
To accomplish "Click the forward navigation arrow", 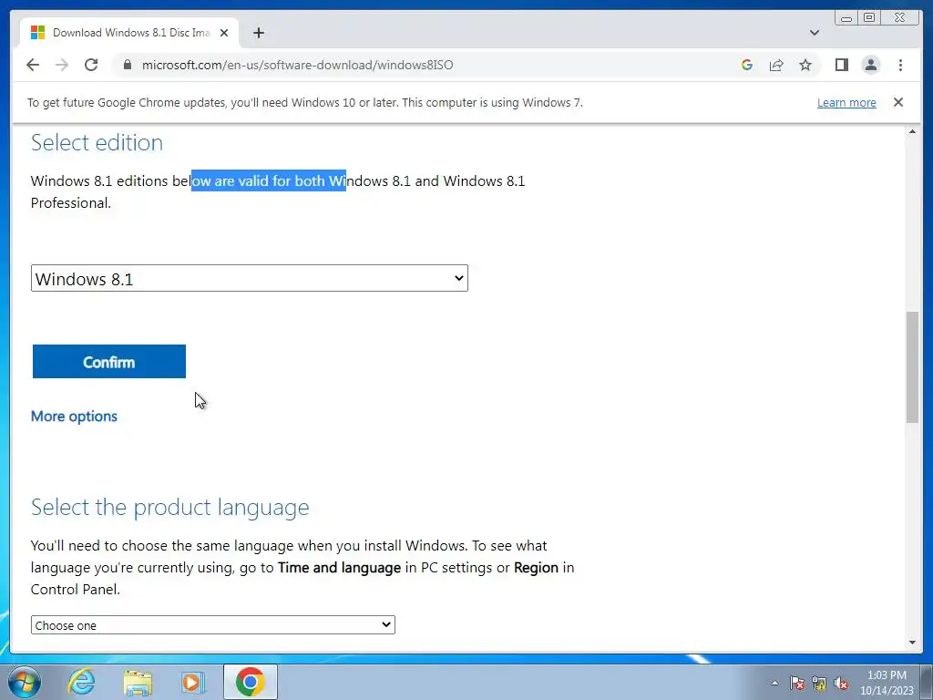I will click(62, 65).
